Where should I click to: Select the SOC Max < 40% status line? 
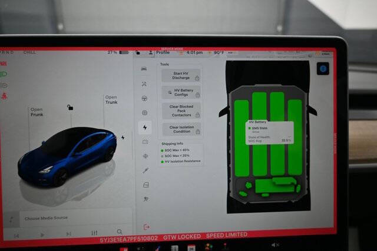point(175,150)
